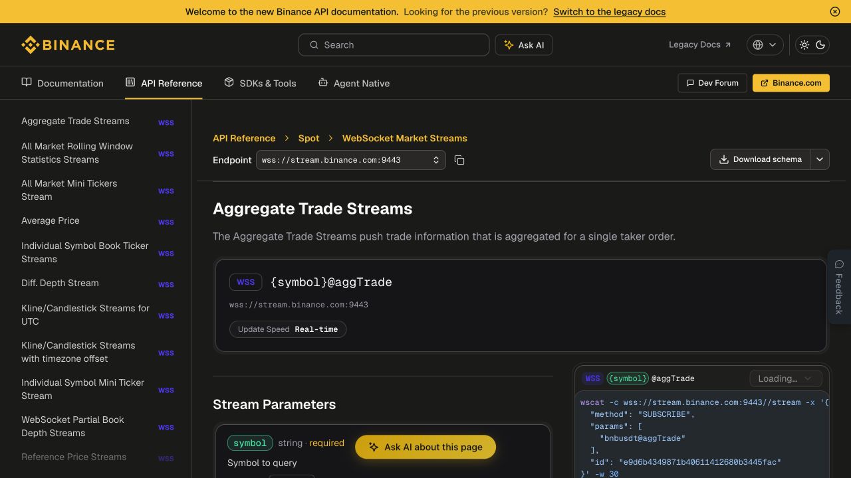Click WSS badge next to Average Price
Image resolution: width=851 pixels, height=478 pixels.
[166, 222]
